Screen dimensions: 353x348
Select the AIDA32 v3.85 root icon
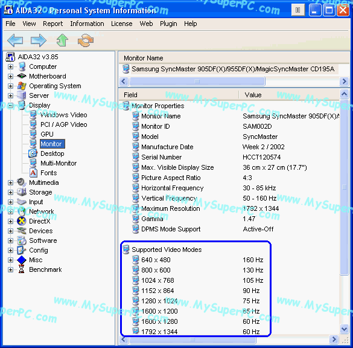click(x=10, y=57)
